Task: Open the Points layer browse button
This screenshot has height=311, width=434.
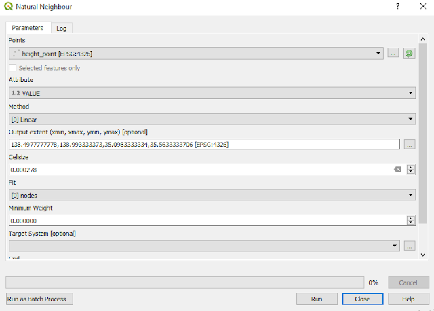Action: point(393,53)
